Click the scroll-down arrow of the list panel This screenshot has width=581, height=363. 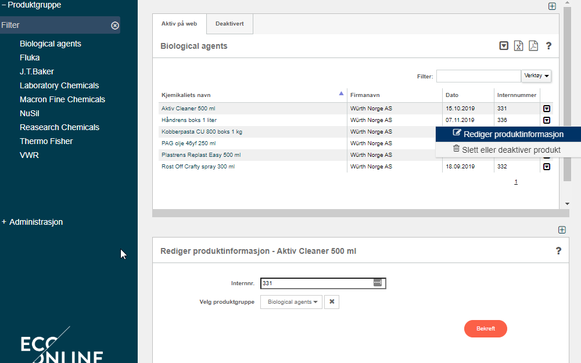(x=567, y=204)
